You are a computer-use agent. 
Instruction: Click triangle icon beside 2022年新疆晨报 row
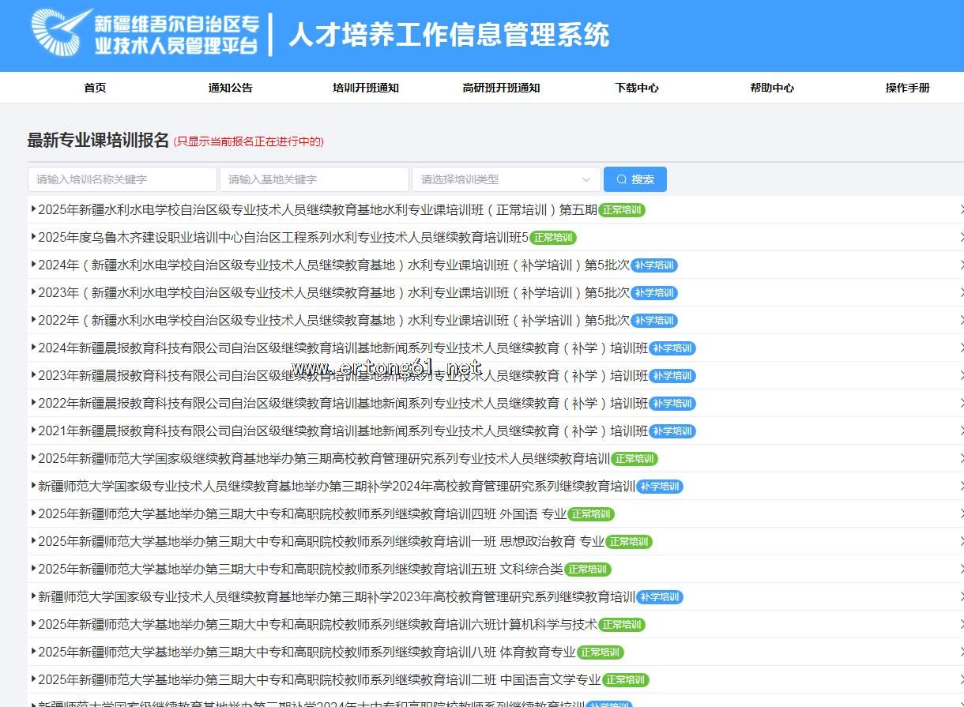tap(33, 403)
